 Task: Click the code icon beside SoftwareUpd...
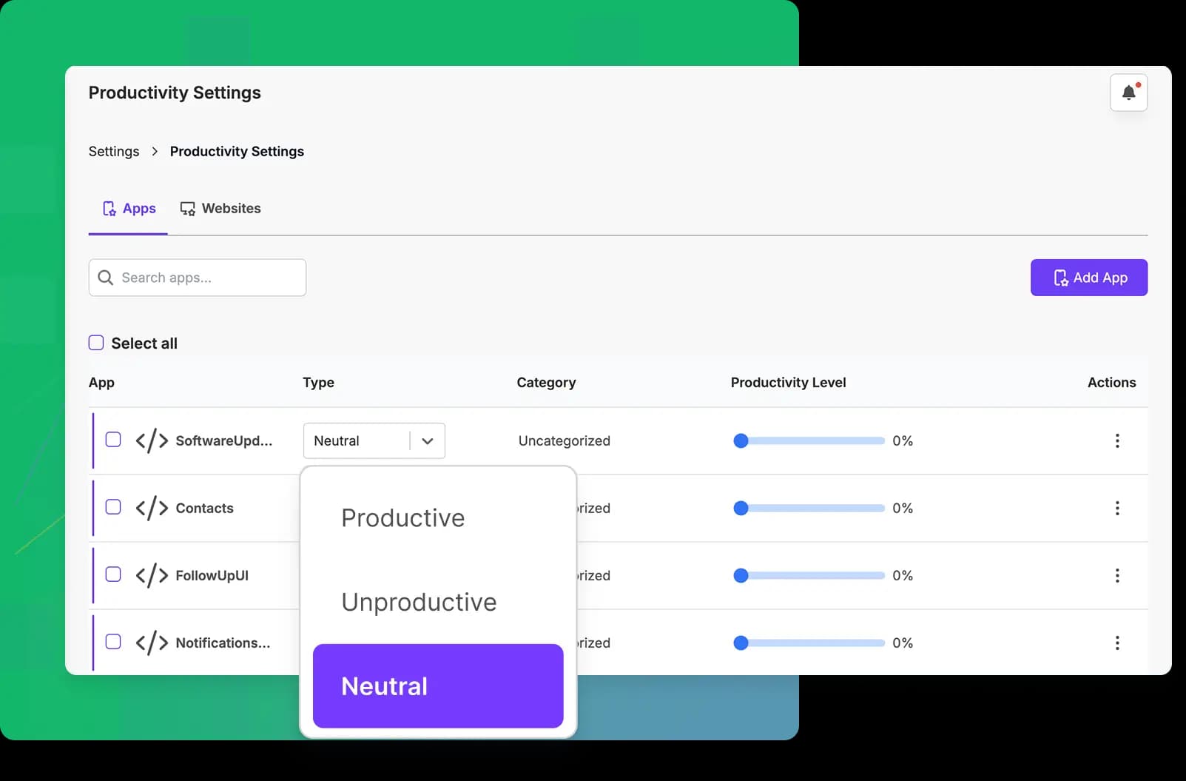click(x=152, y=441)
